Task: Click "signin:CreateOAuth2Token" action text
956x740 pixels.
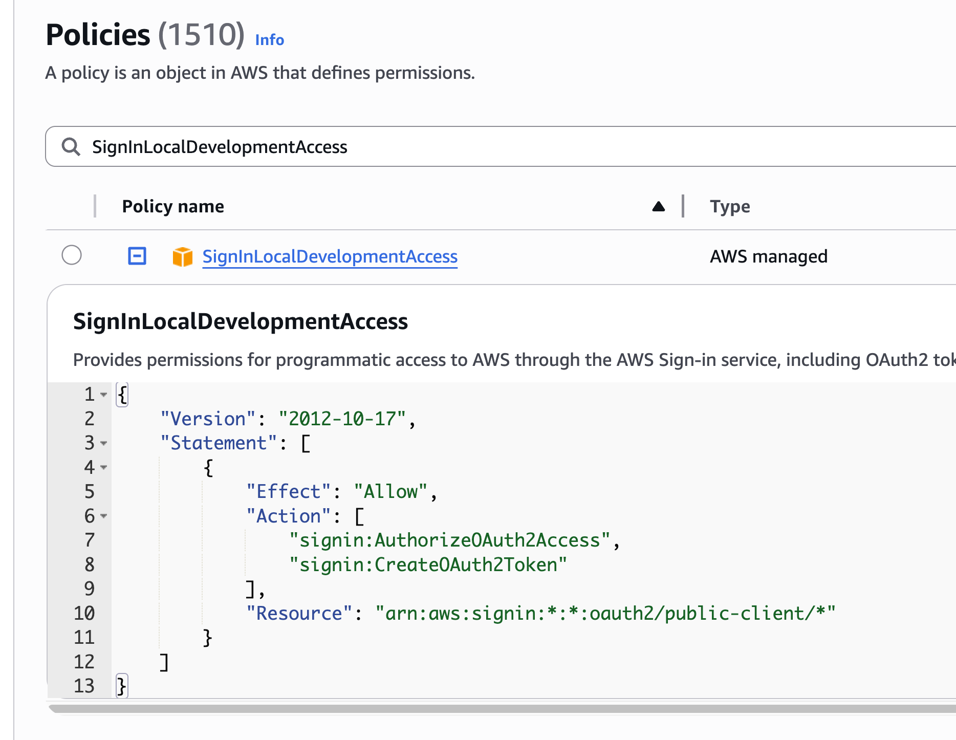Action: point(428,564)
